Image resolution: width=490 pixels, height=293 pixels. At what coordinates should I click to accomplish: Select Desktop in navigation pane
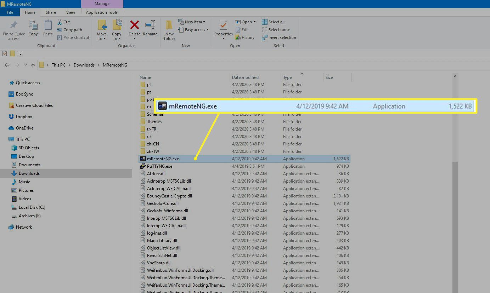26,156
